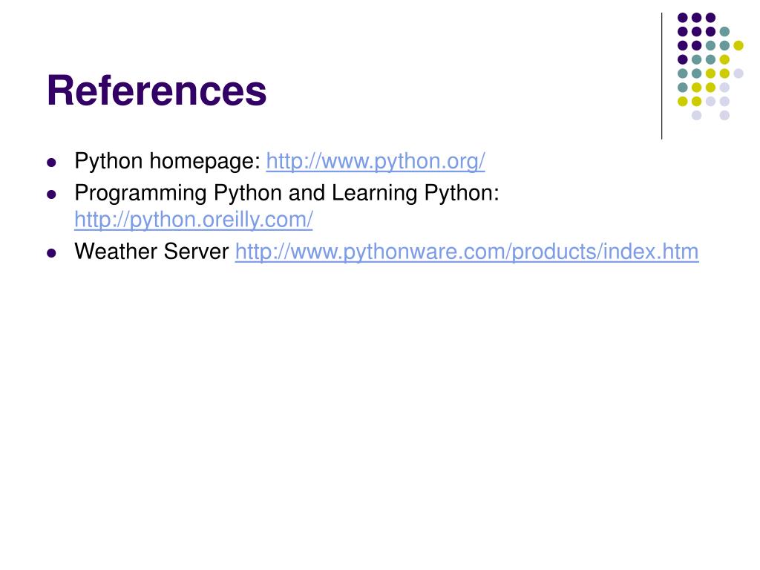Click the top-left dark purple decorative dot
760x570 pixels.
pos(682,17)
